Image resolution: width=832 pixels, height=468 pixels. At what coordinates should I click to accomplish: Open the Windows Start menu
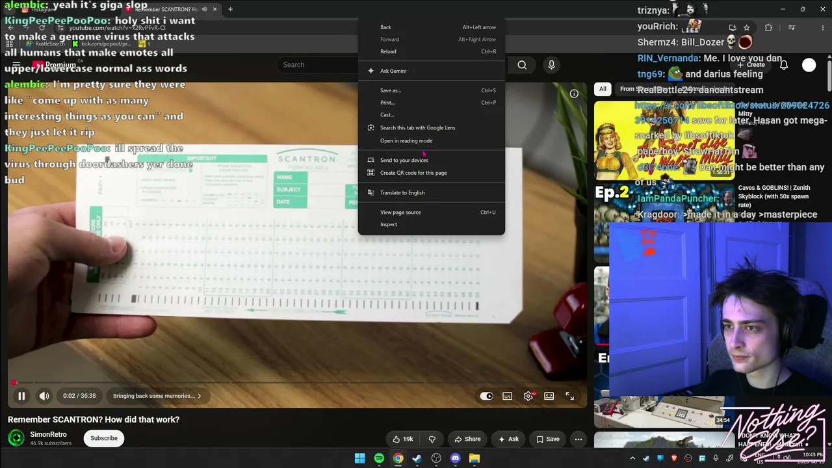(359, 458)
